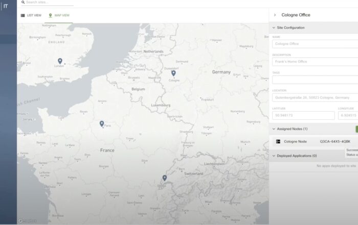Switch to List View tab
The height and width of the screenshot is (225, 358).
point(31,15)
